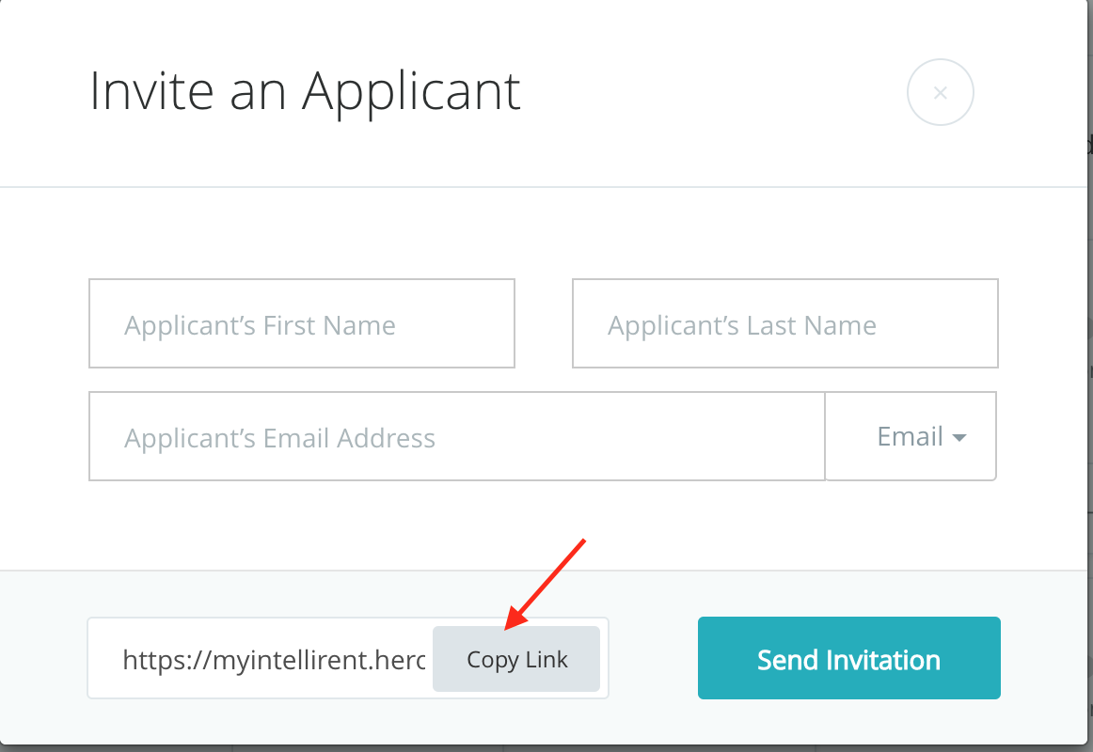Click the caret arrow beside Email
1093x752 pixels.
click(x=959, y=438)
